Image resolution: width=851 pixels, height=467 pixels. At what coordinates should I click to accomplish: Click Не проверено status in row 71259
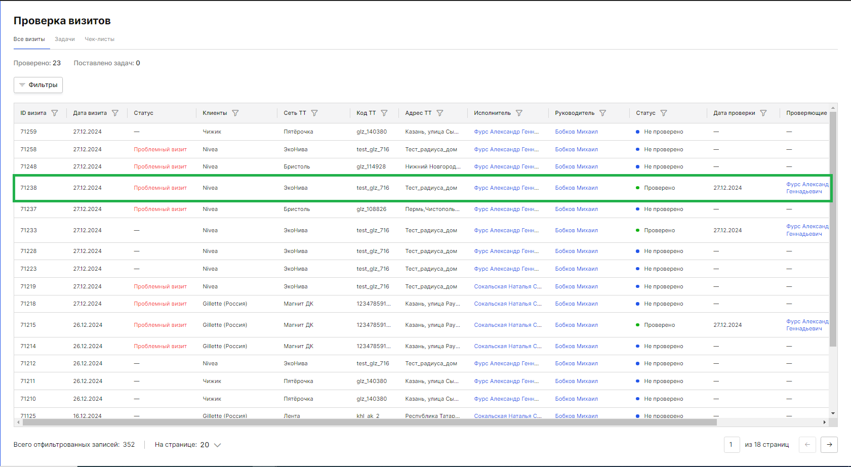[x=663, y=132]
